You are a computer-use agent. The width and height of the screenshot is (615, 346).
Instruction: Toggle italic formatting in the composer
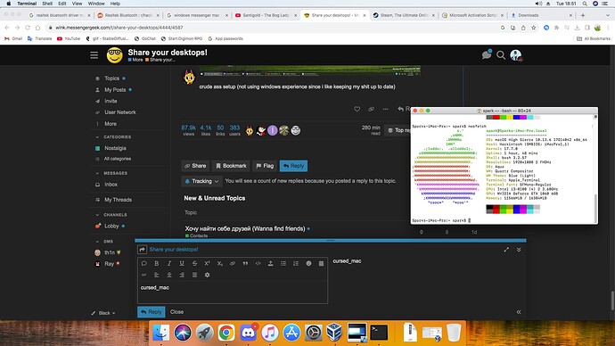[169, 264]
